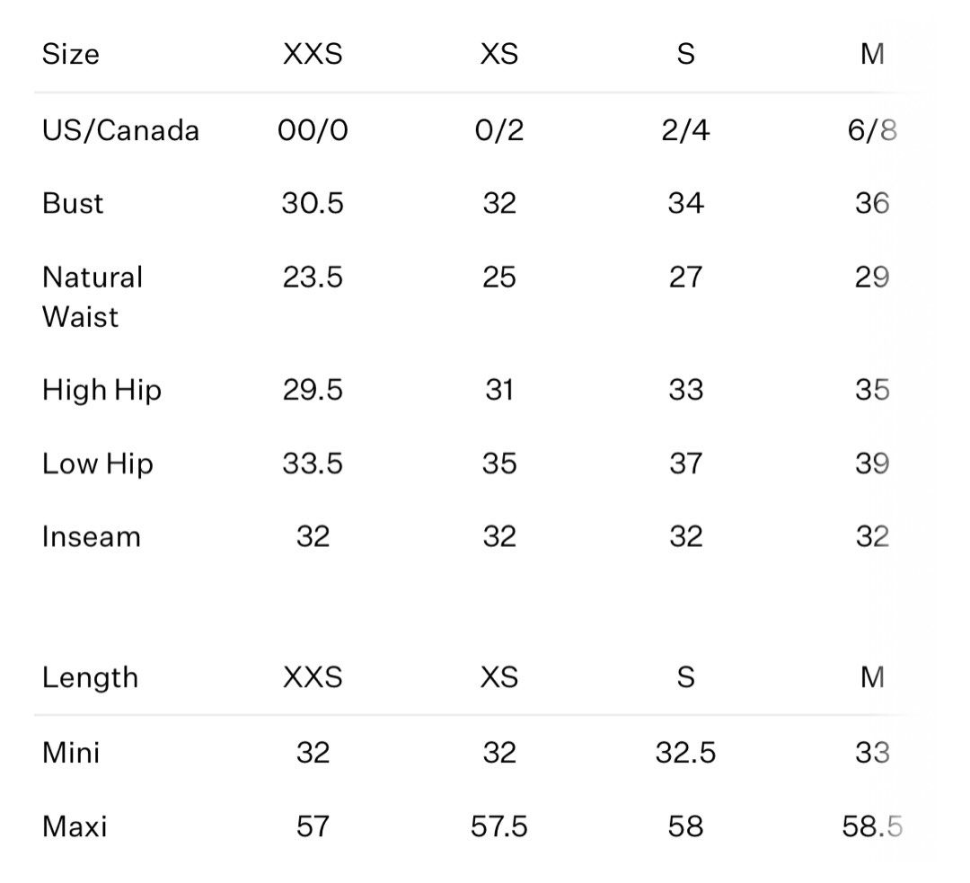
Task: Click the M size column header
Action: [x=872, y=54]
